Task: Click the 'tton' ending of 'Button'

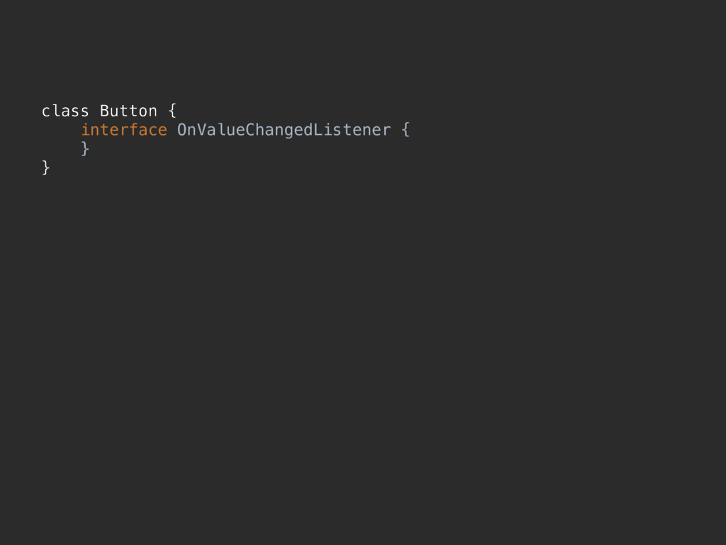Action: [x=138, y=111]
